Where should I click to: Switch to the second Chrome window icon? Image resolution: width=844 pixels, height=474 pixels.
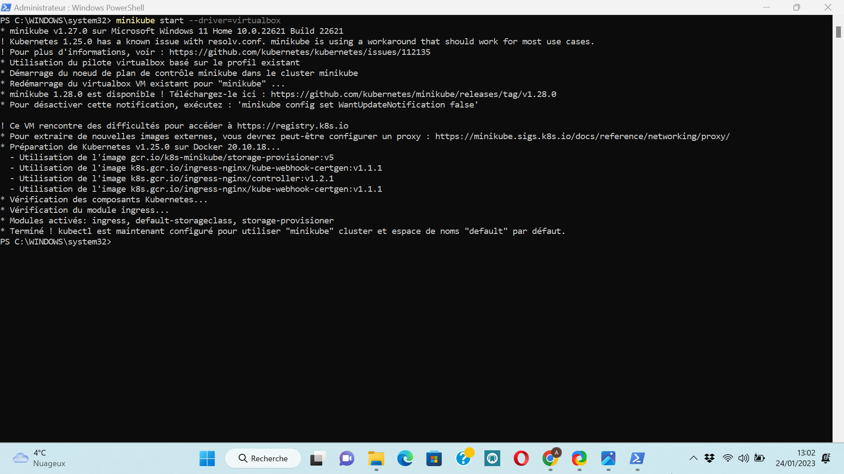pyautogui.click(x=579, y=459)
